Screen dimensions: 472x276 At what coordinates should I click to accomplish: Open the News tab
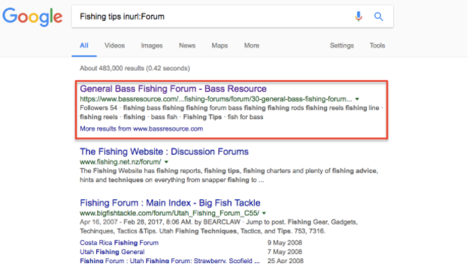189,46
